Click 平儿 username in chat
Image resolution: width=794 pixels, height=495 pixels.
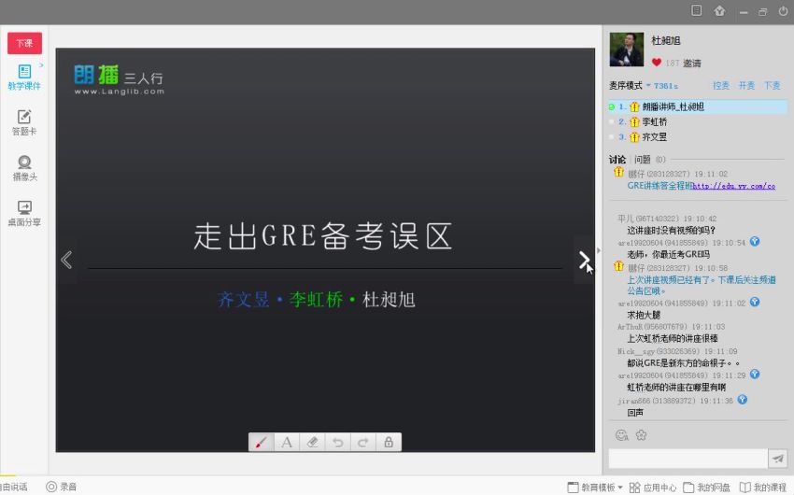pyautogui.click(x=625, y=219)
